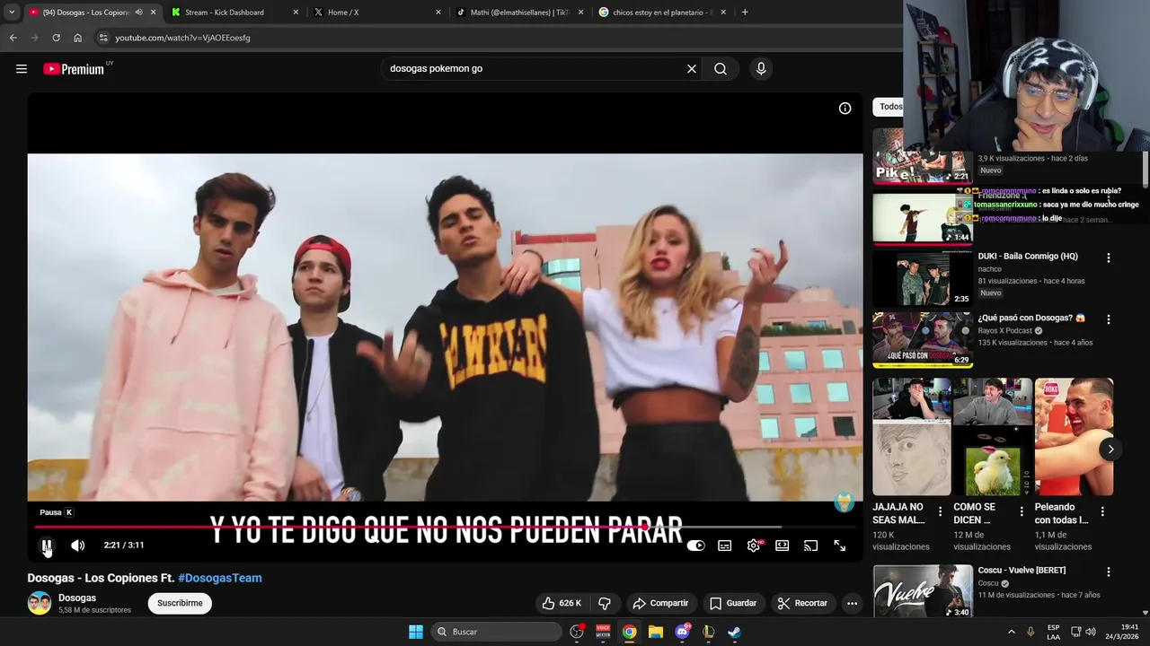Open the Windows Start menu

(416, 632)
